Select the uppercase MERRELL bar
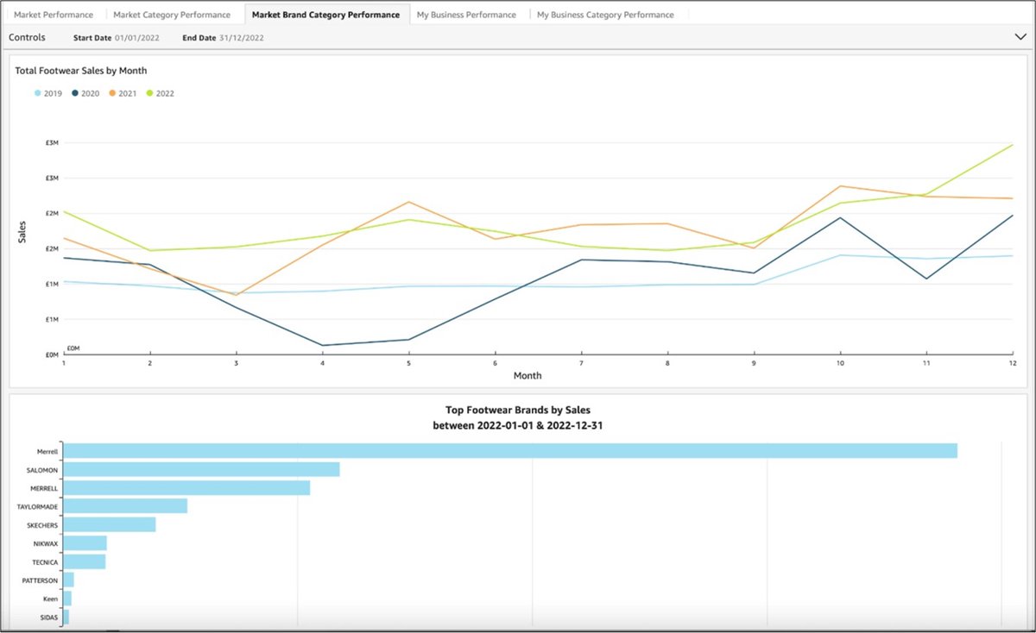This screenshot has height=633, width=1036. click(x=187, y=488)
